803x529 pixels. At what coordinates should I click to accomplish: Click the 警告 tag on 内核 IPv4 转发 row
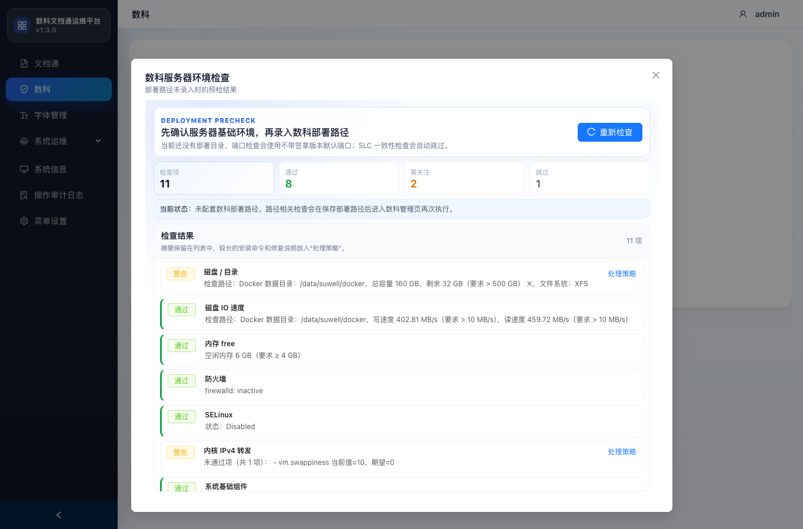181,453
